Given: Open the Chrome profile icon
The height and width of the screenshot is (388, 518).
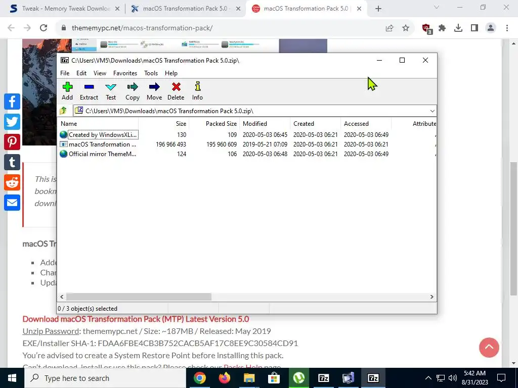Looking at the screenshot, I should (491, 28).
